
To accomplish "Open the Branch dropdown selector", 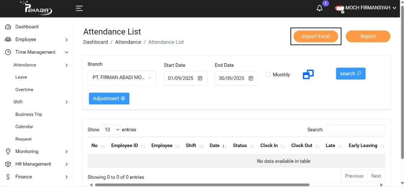I will 122,78.
